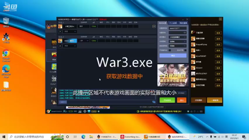Image resolution: width=249 pixels, height=140 pixels.
Task: Switch to Something Jus... taskbar window
Action: coord(130,137)
